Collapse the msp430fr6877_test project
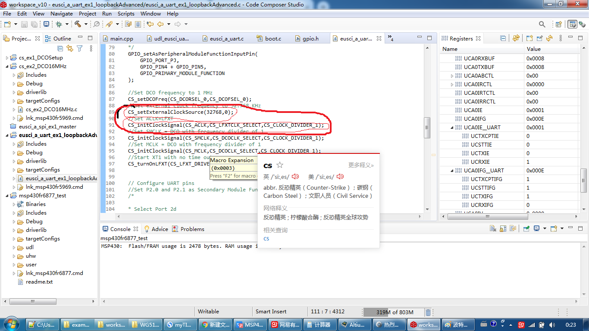Image resolution: width=589 pixels, height=331 pixels. pyautogui.click(x=7, y=196)
